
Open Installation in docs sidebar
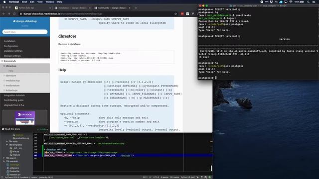coord(9,41)
